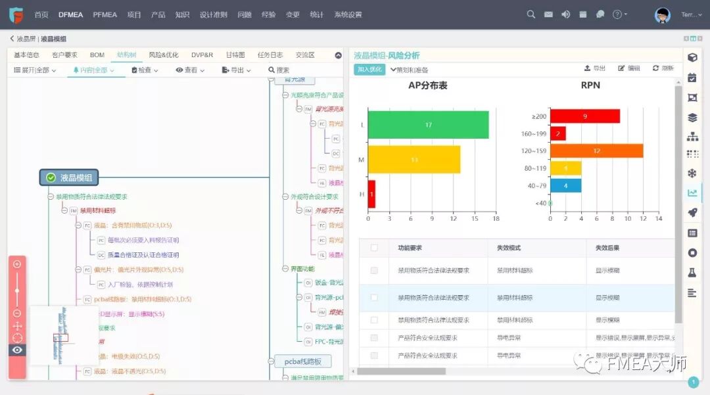This screenshot has height=395, width=710.
Task: Collapse the 外观符合设计要求 node
Action: tap(285, 197)
